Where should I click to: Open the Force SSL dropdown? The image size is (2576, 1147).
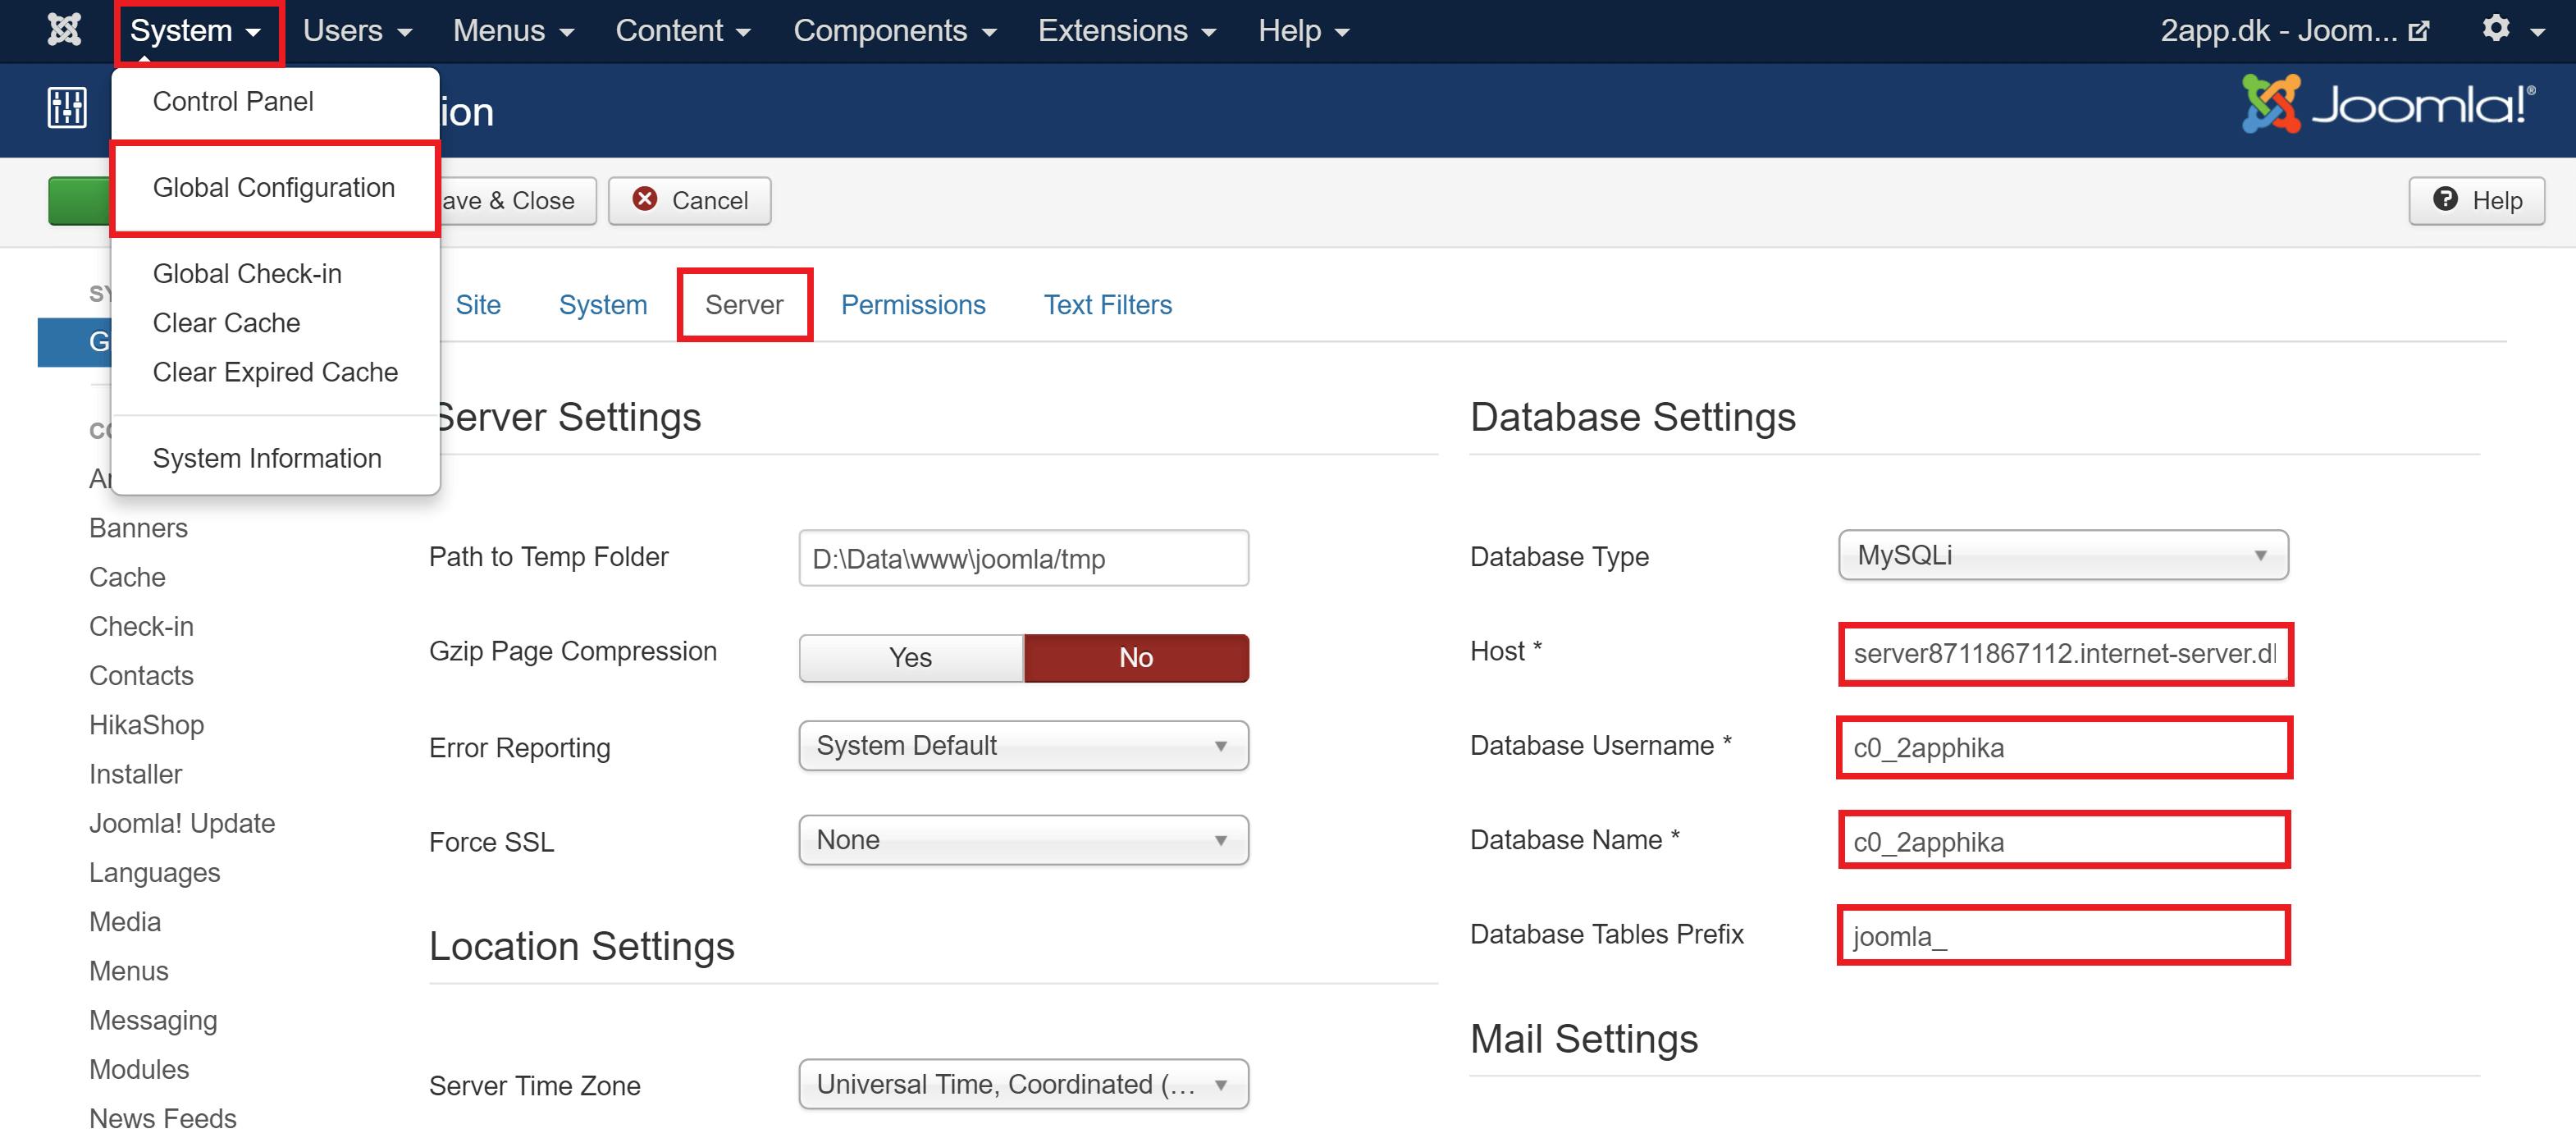tap(1023, 840)
